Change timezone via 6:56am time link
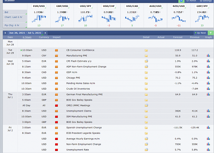This screenshot has height=153, width=214. tap(27, 37)
